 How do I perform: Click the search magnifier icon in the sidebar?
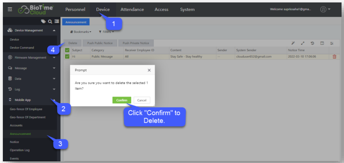50,22
